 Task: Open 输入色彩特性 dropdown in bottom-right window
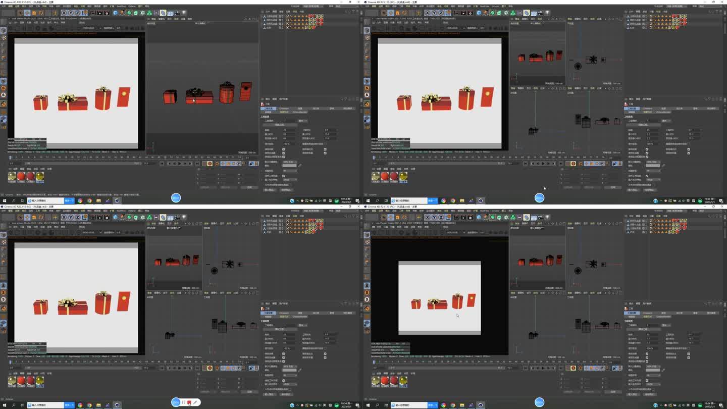tap(654, 384)
